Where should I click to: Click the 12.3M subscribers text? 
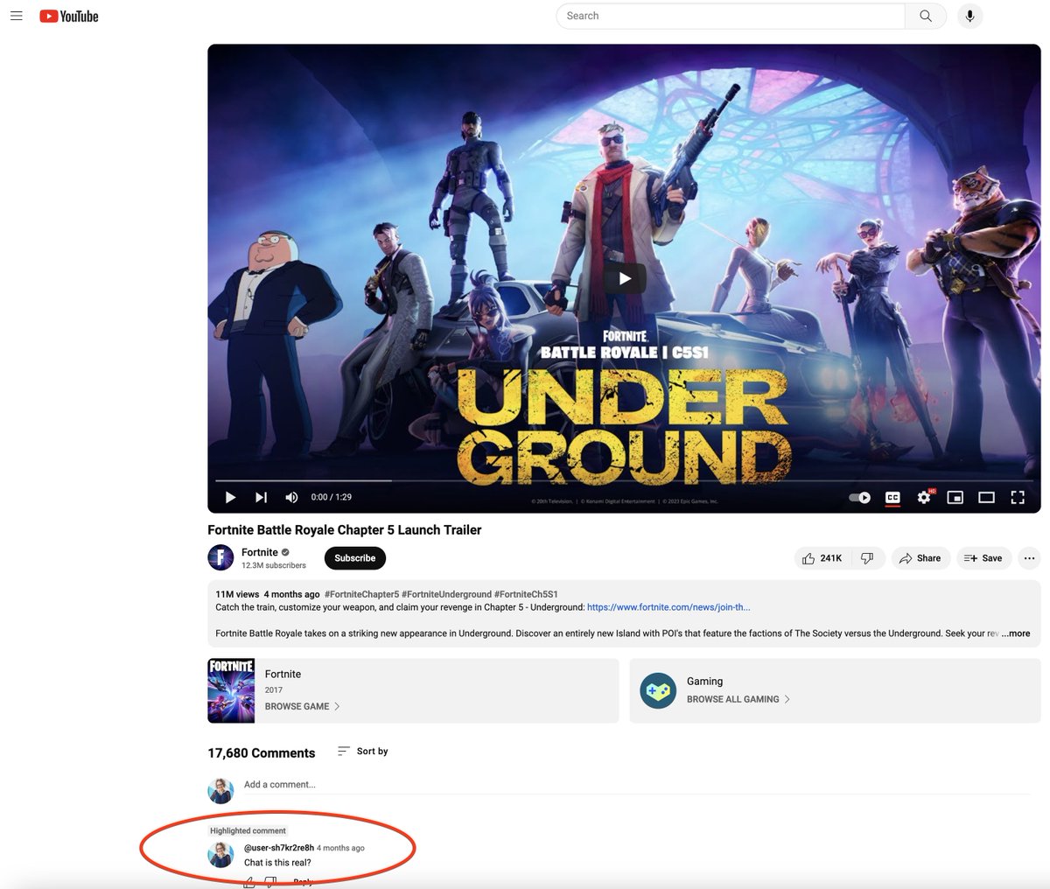tap(274, 566)
